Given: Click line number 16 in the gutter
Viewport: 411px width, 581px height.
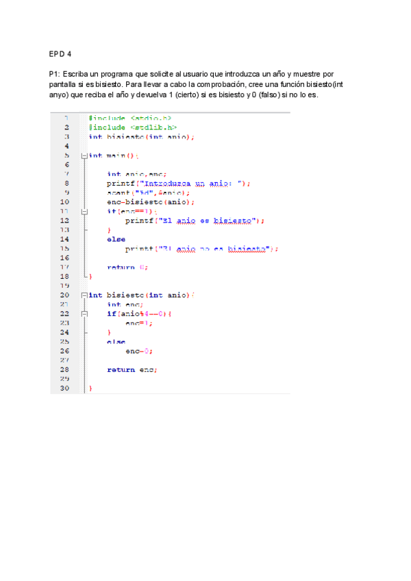Looking at the screenshot, I should 64,258.
